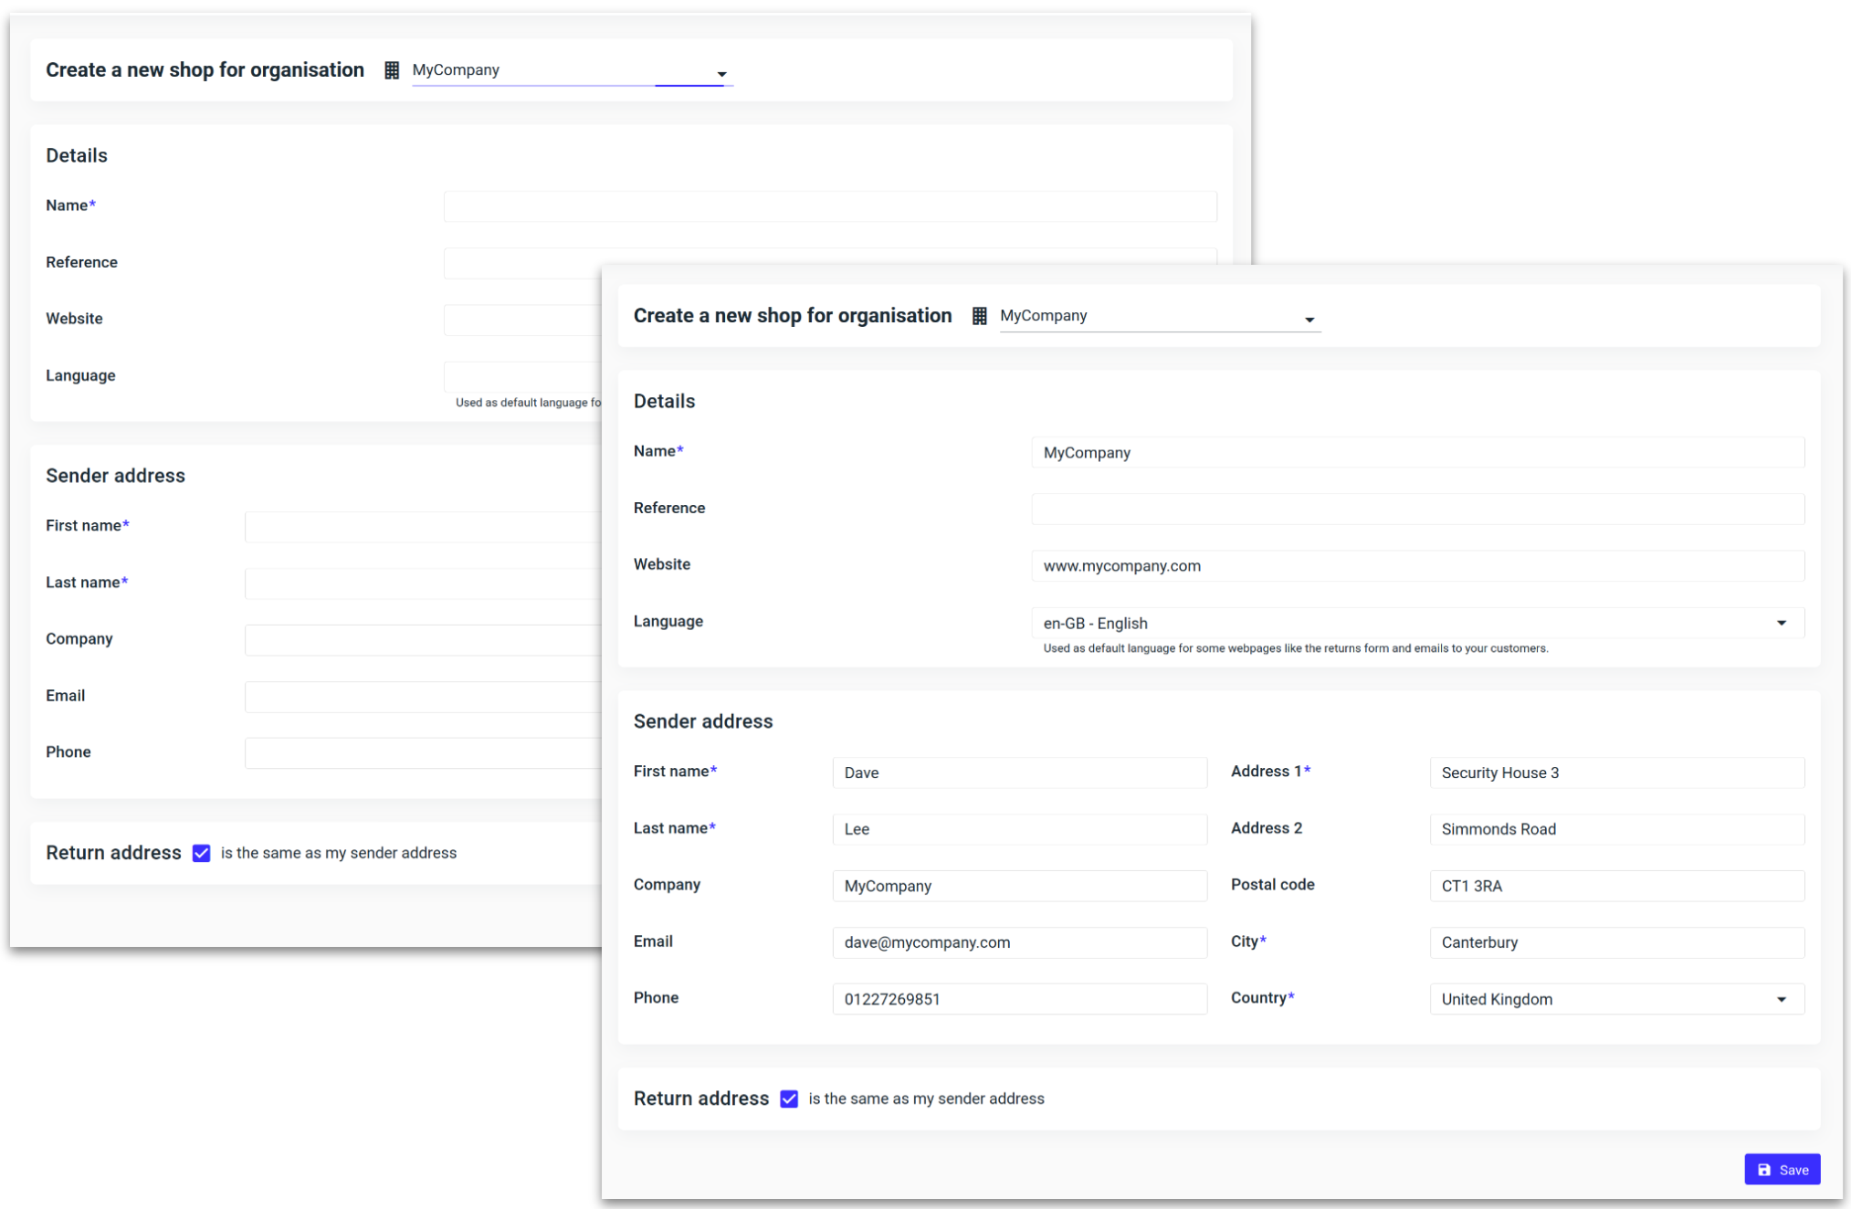Screen dimensions: 1851x1209
Task: Click Company field in Sender address front window
Action: 1019,886
